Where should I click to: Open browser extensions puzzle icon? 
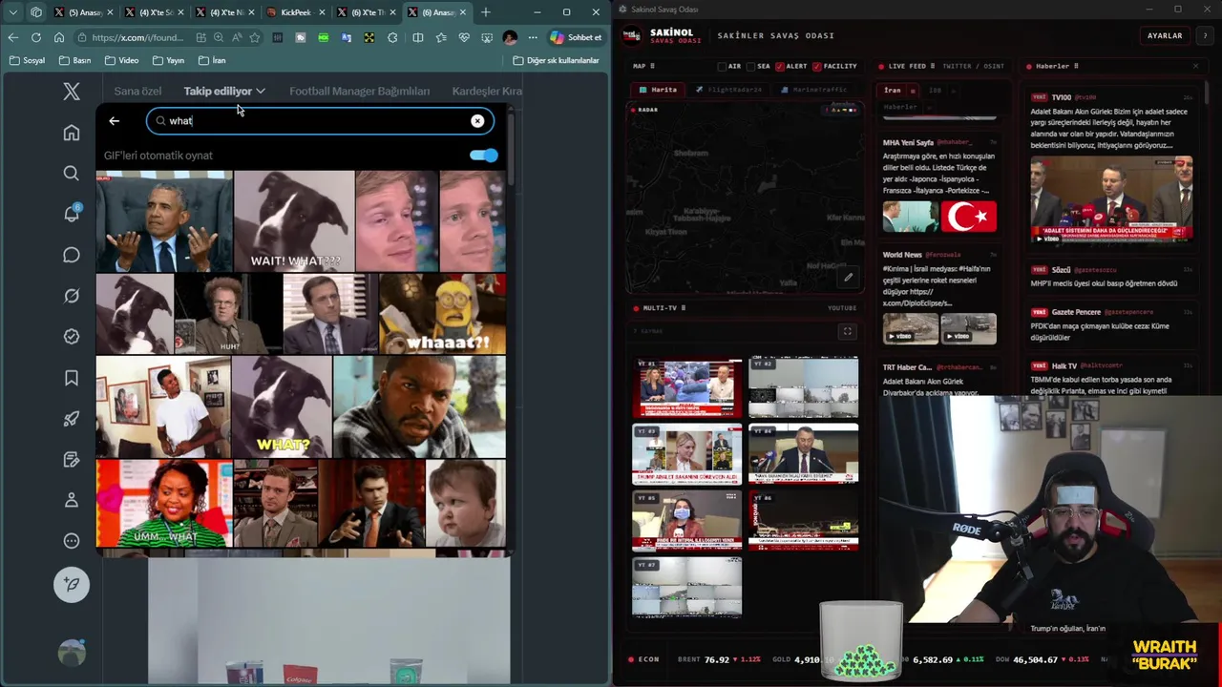392,37
